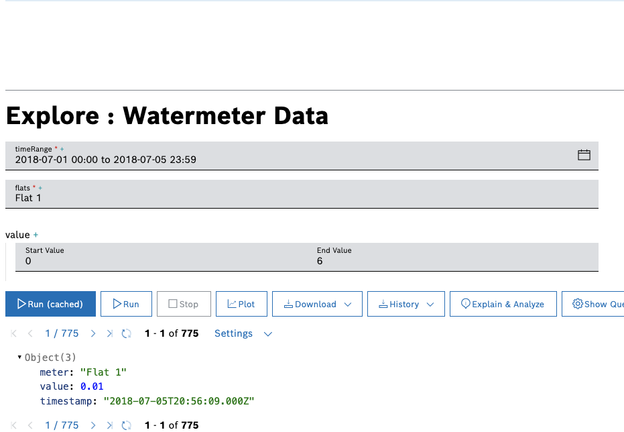Jump to first result in top pager

point(14,333)
